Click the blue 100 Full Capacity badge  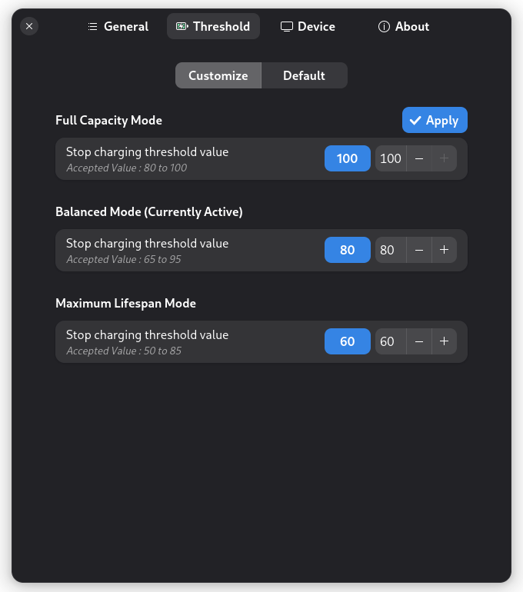click(x=348, y=158)
